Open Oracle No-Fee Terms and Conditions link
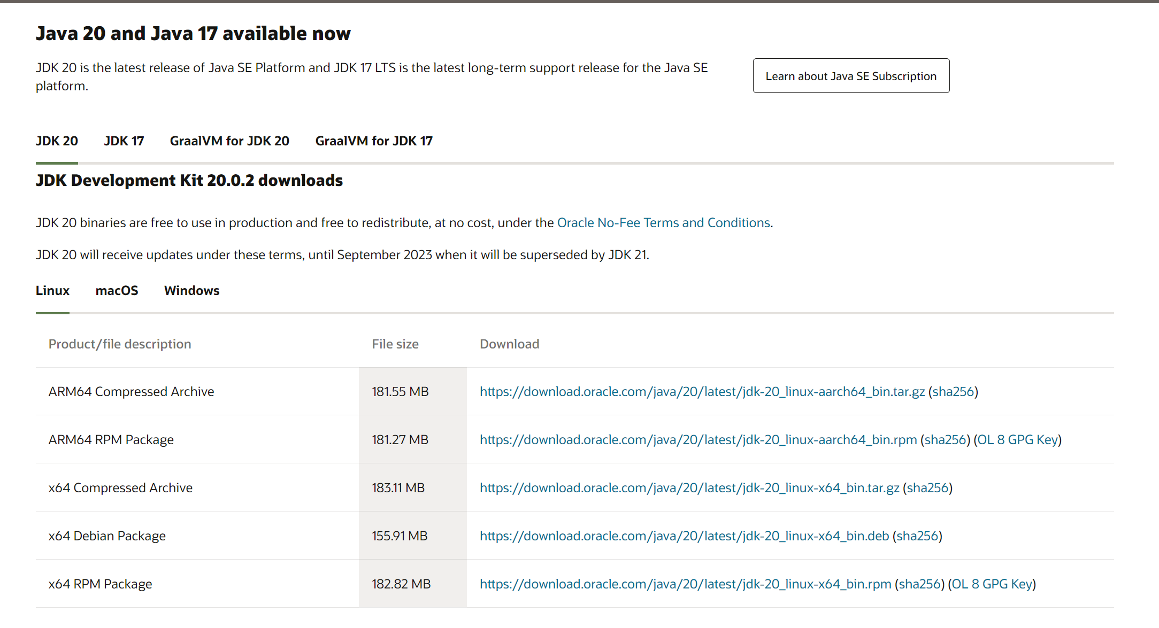Image resolution: width=1159 pixels, height=628 pixels. click(x=663, y=223)
